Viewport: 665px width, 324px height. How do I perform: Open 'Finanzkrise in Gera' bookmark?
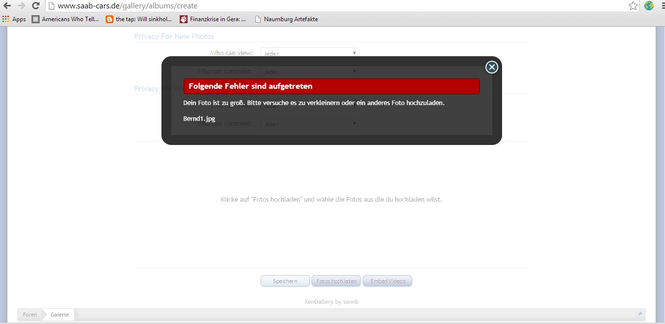pyautogui.click(x=213, y=19)
